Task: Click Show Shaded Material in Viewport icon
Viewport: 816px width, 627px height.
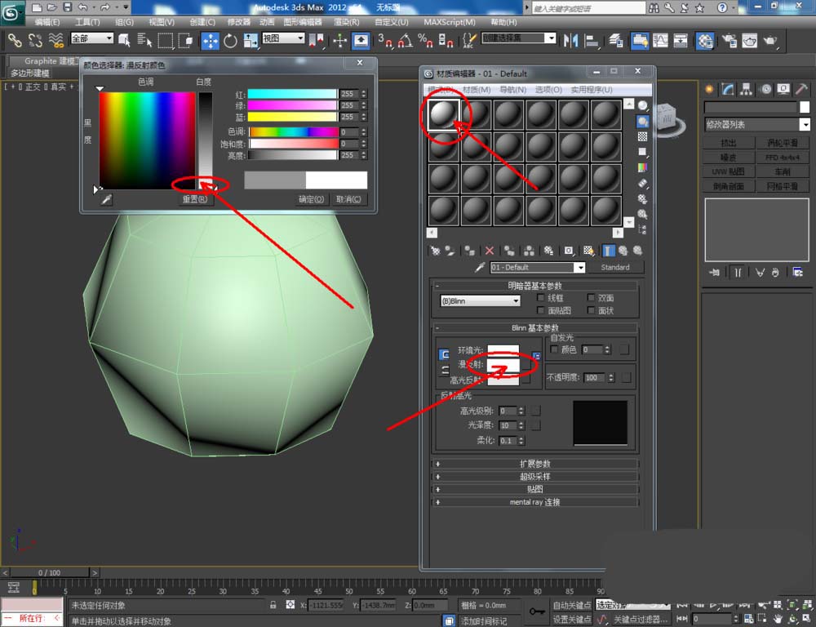Action: coord(588,251)
